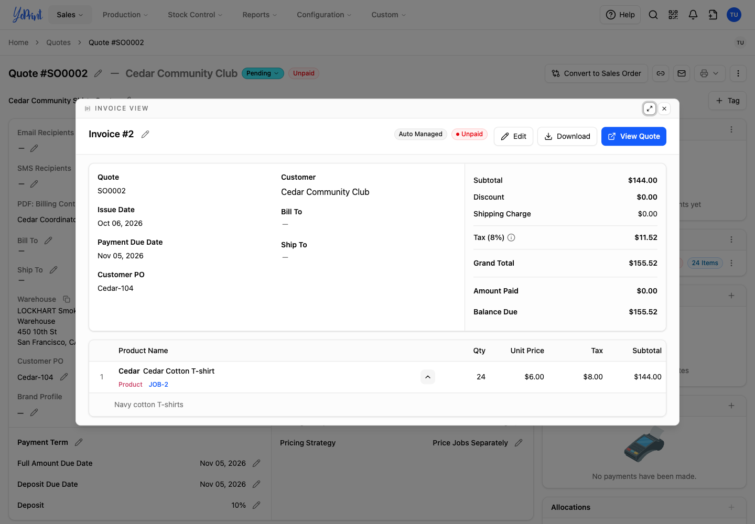The image size is (755, 524).
Task: Edit the Quote #SO0002 title pencil
Action: tap(98, 73)
